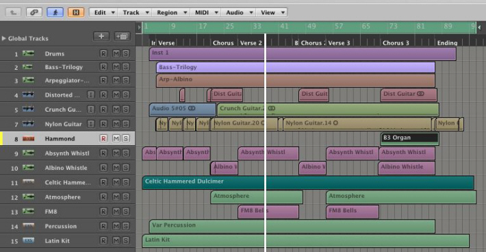Image resolution: width=486 pixels, height=252 pixels.
Task: Open the View menu dropdown arrow
Action: [283, 13]
